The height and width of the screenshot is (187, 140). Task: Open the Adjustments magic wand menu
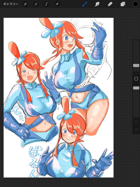(36, 4)
